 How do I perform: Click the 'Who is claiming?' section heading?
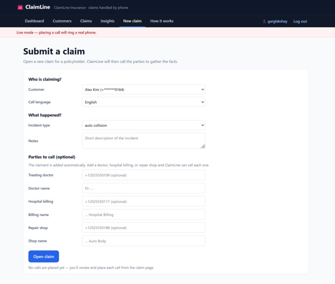[45, 79]
